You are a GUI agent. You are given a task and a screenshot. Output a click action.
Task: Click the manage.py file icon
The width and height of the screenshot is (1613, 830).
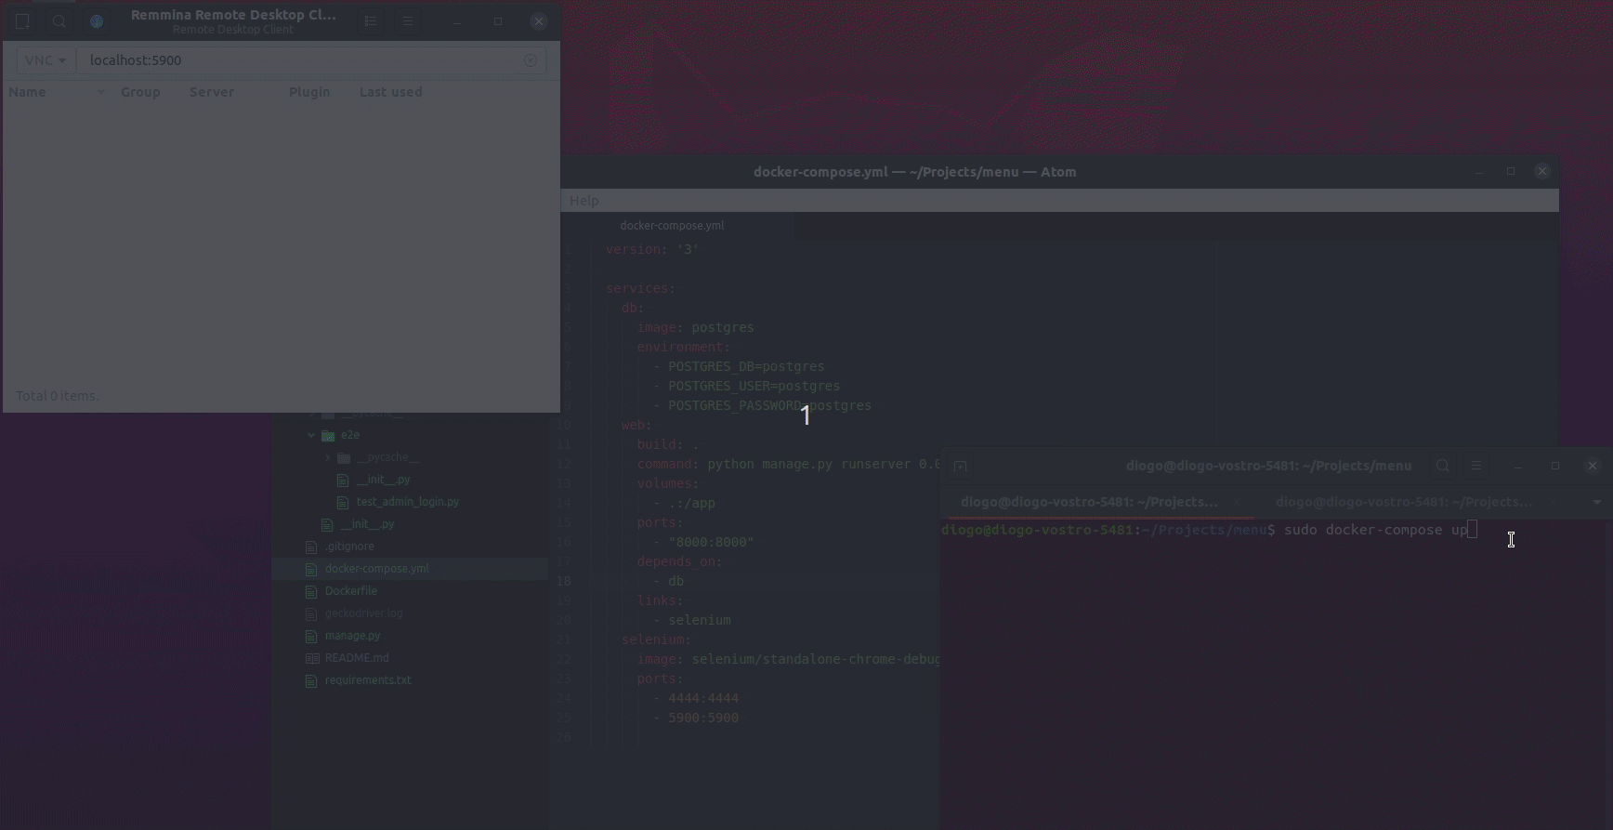pos(311,636)
